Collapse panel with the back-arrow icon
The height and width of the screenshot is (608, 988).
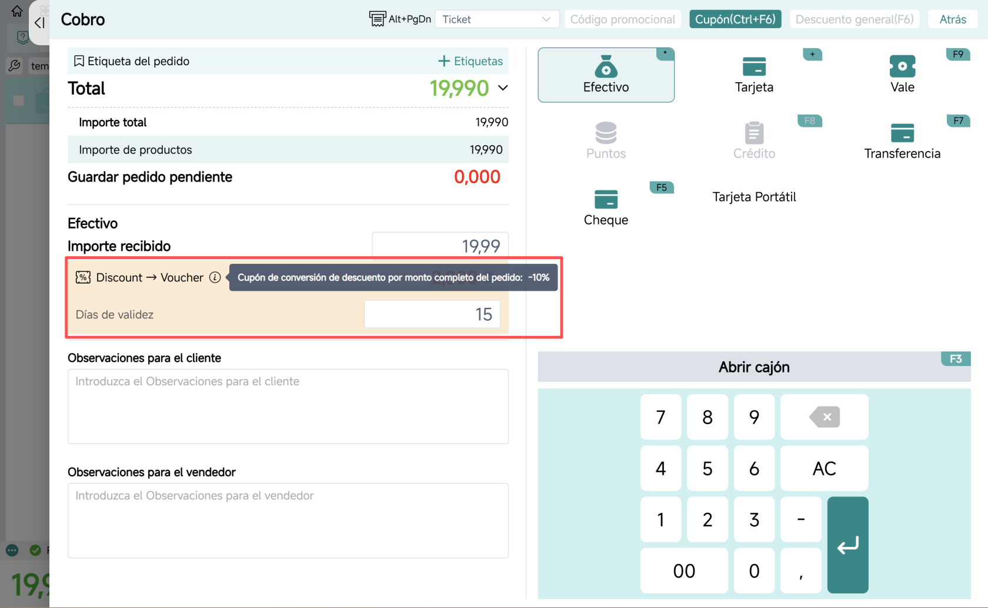click(39, 23)
